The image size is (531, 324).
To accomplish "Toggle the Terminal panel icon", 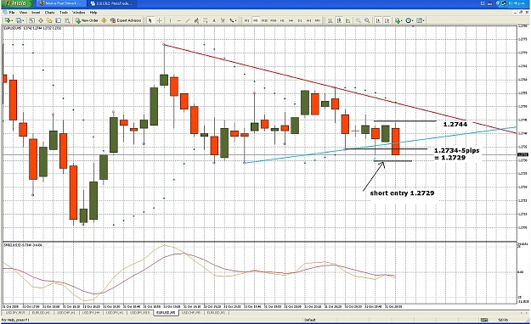I will coord(59,20).
